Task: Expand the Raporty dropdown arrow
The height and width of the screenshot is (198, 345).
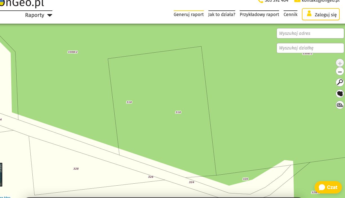Action: pos(50,15)
